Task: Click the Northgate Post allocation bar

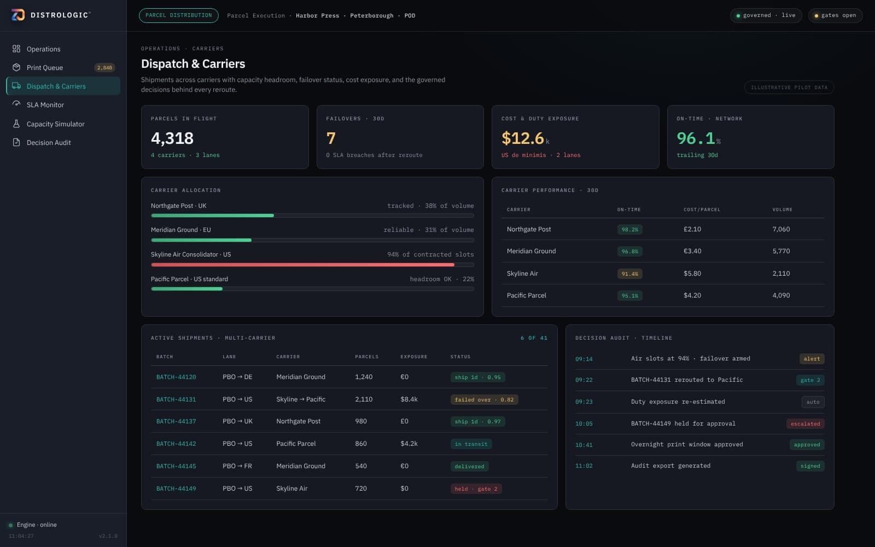Action: pos(312,216)
